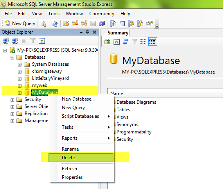Click the New Query toolbar button
This screenshot has width=223, height=189.
20,23
